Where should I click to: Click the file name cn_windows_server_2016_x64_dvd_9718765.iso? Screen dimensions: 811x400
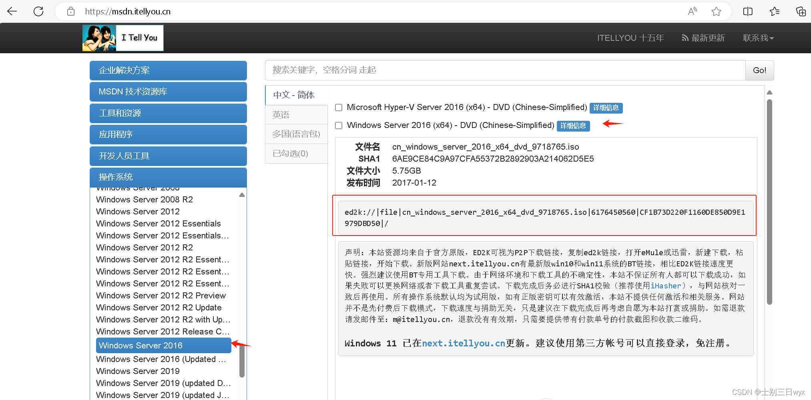[x=486, y=147]
